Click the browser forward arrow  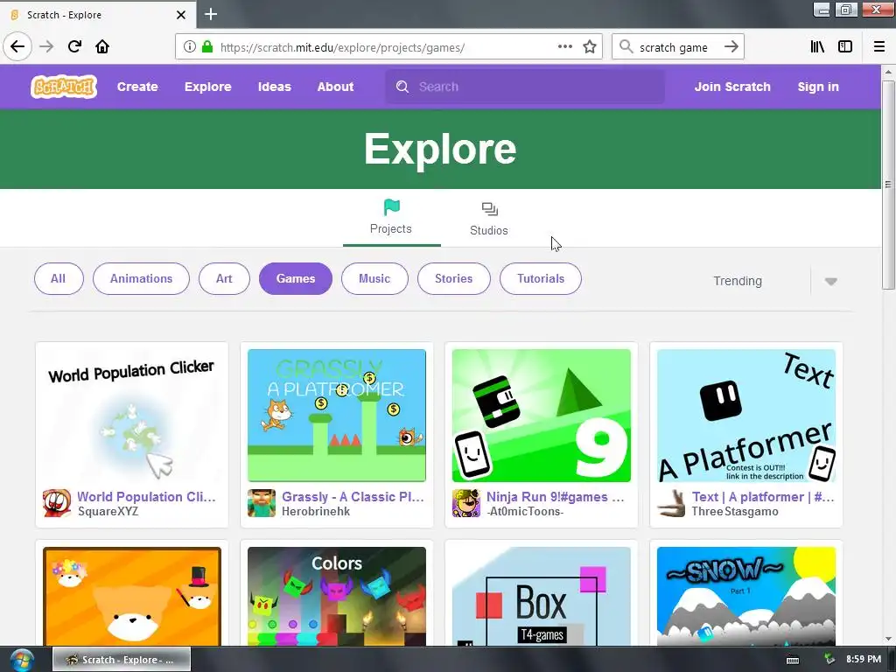46,47
